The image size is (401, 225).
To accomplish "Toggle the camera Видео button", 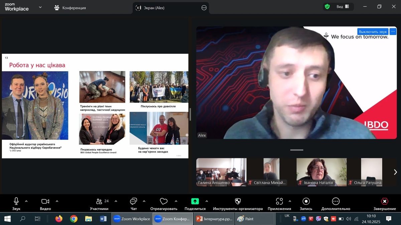I will pyautogui.click(x=45, y=201).
